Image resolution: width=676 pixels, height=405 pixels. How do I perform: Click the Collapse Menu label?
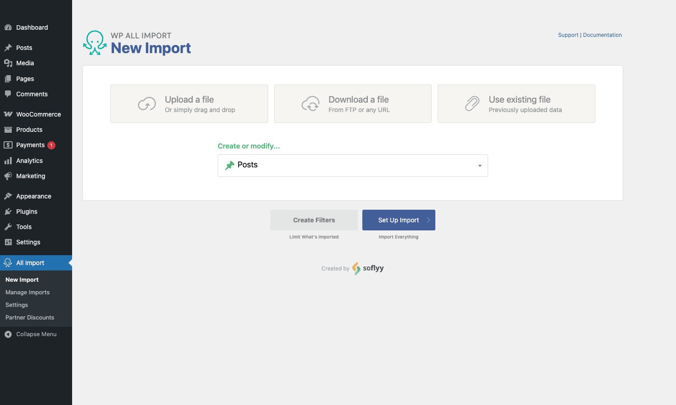point(37,334)
